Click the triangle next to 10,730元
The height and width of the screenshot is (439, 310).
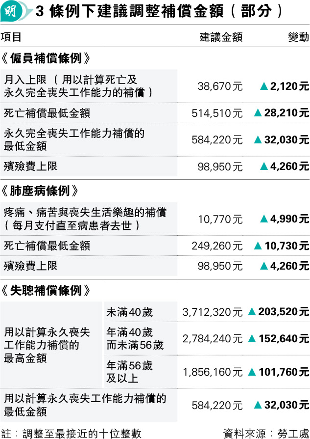click(x=258, y=246)
